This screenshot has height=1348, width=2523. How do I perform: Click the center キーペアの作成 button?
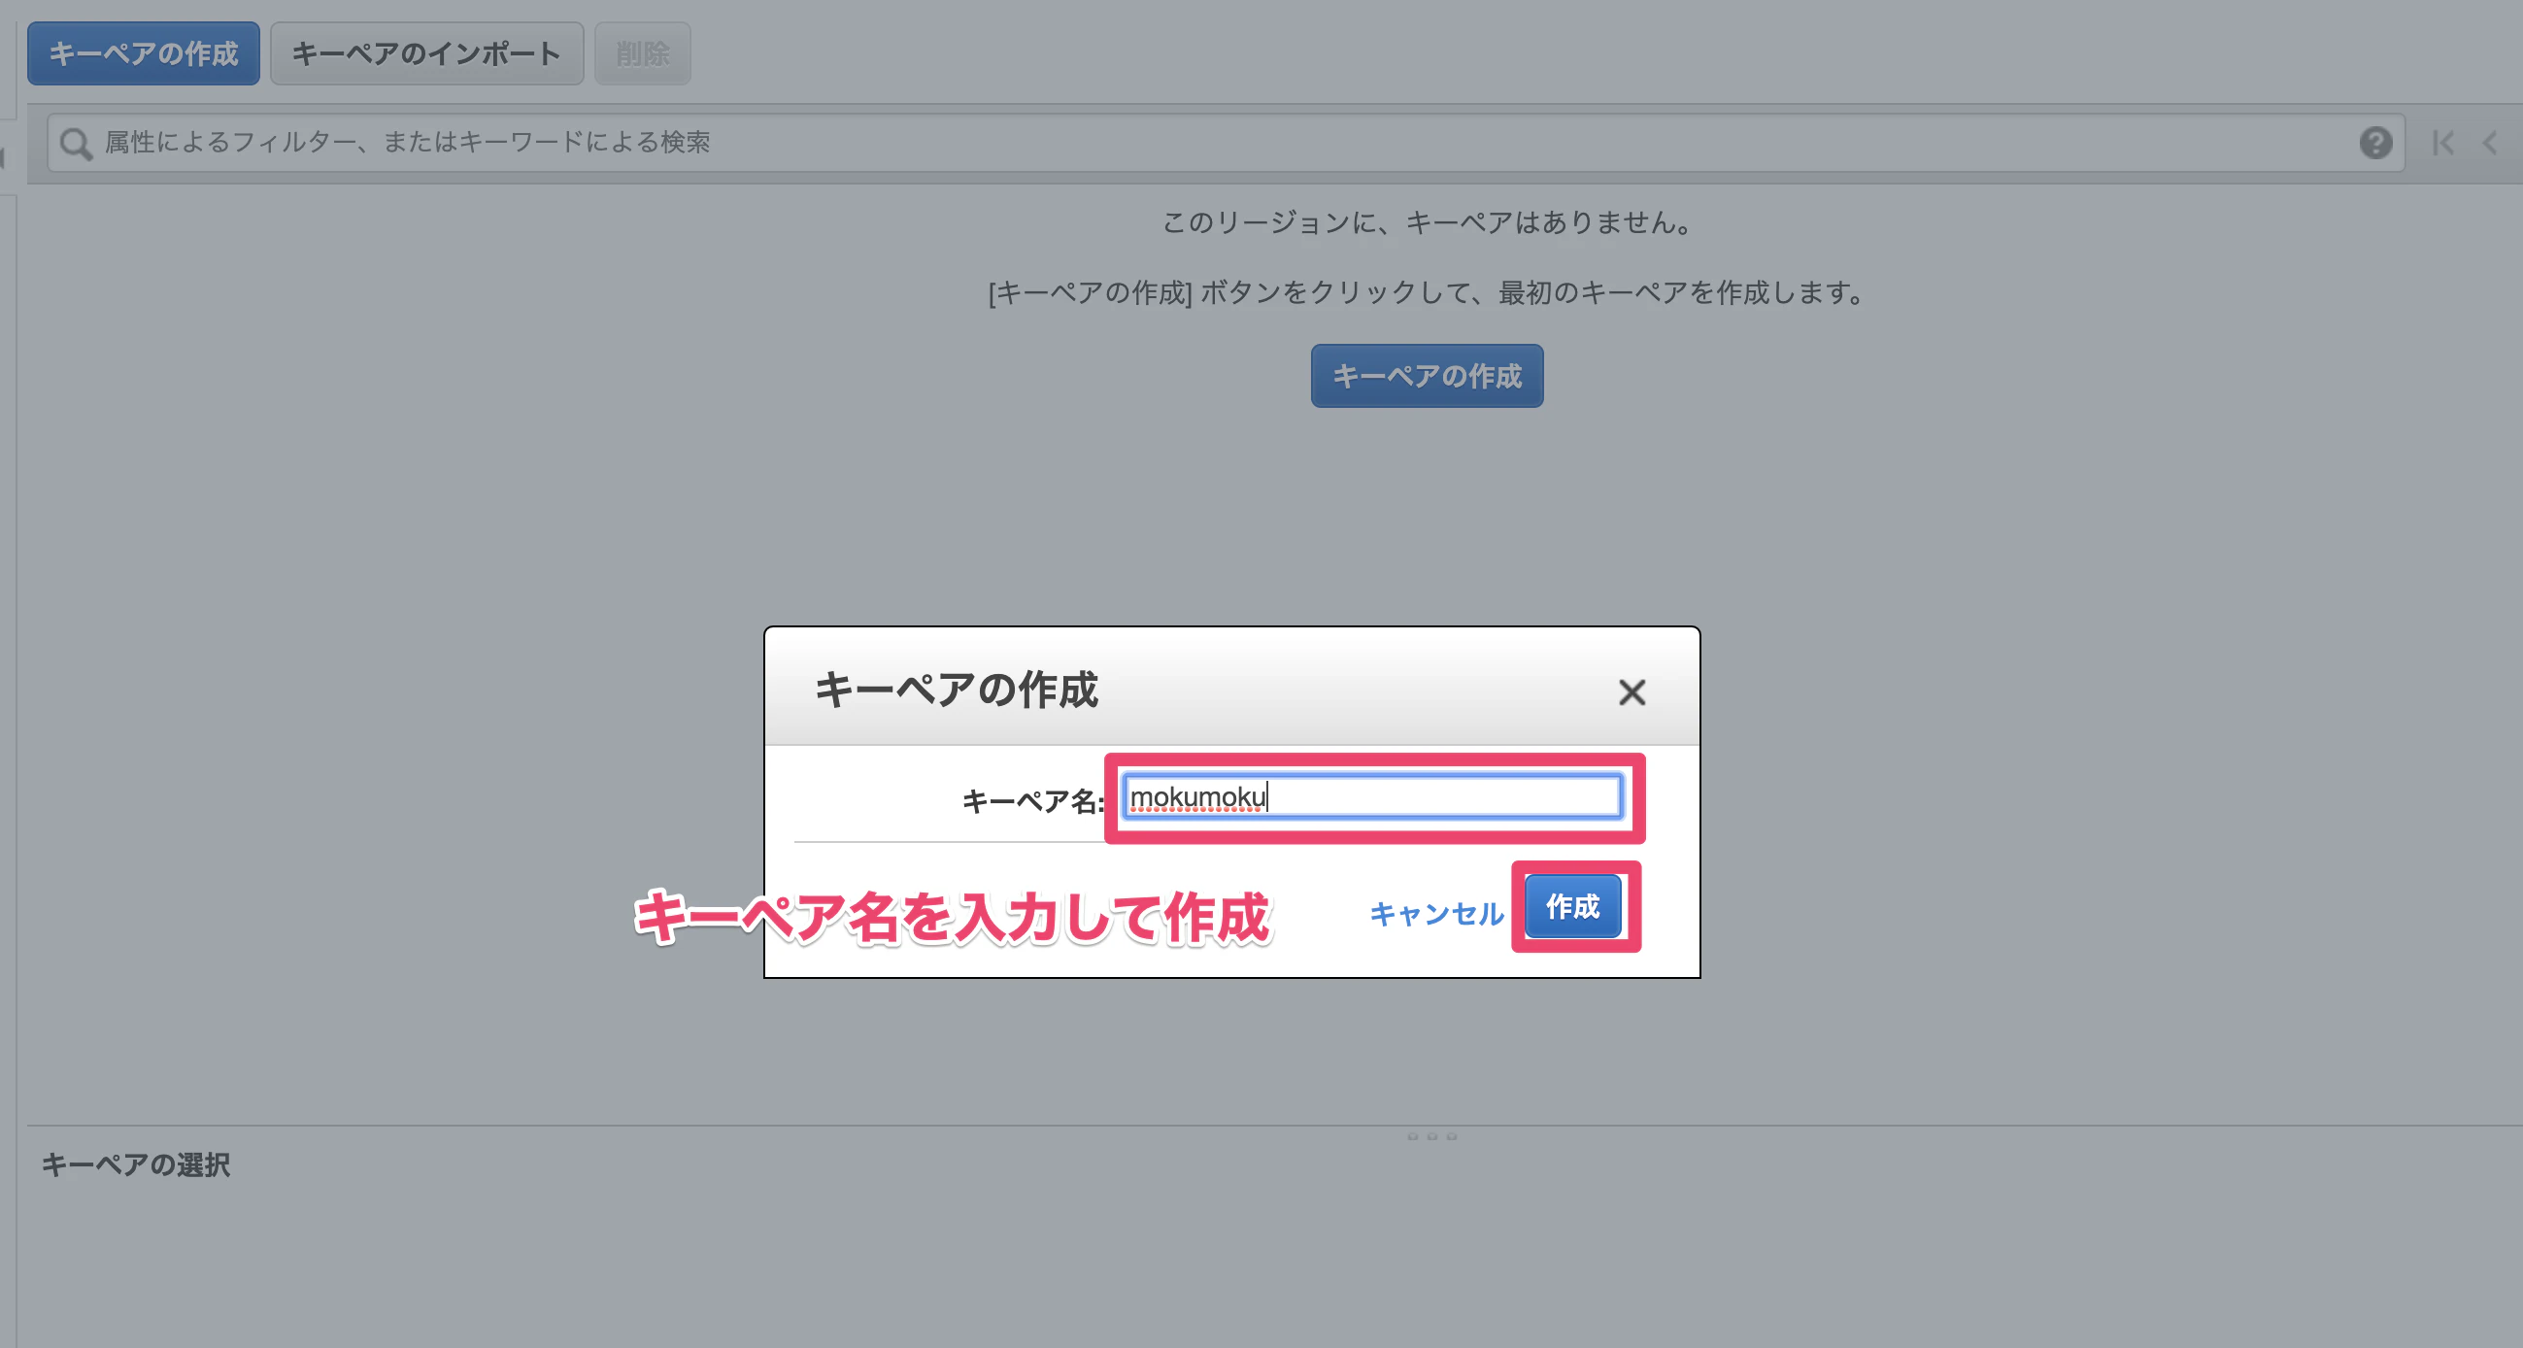click(1427, 375)
